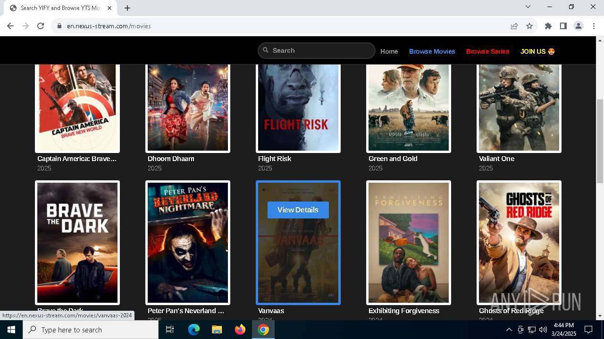Viewport: 604px width, 339px height.
Task: Click the Exhibiting Forgiveness title link
Action: (x=404, y=311)
